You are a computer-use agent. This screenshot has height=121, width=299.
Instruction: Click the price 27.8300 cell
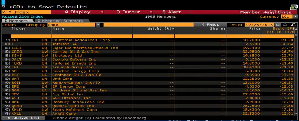[x=251, y=94]
